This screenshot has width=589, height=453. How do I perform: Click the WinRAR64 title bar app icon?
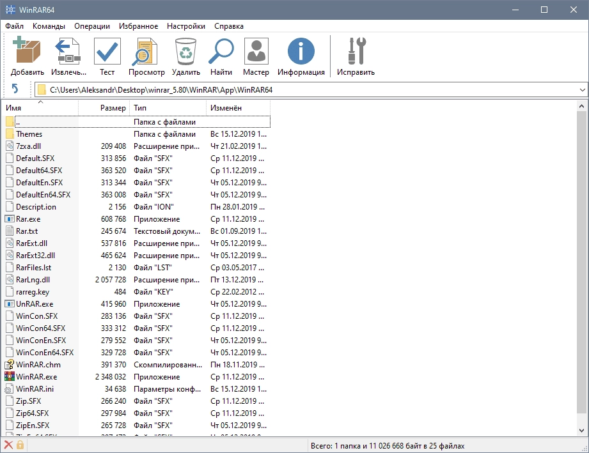10,10
